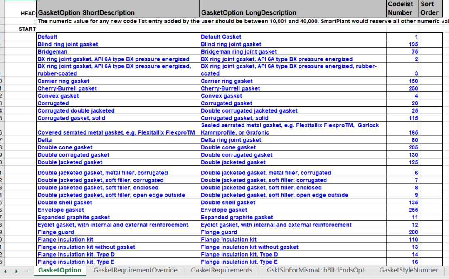
Task: Click 'Double cone gasket' short description cell
Action: (x=118, y=147)
